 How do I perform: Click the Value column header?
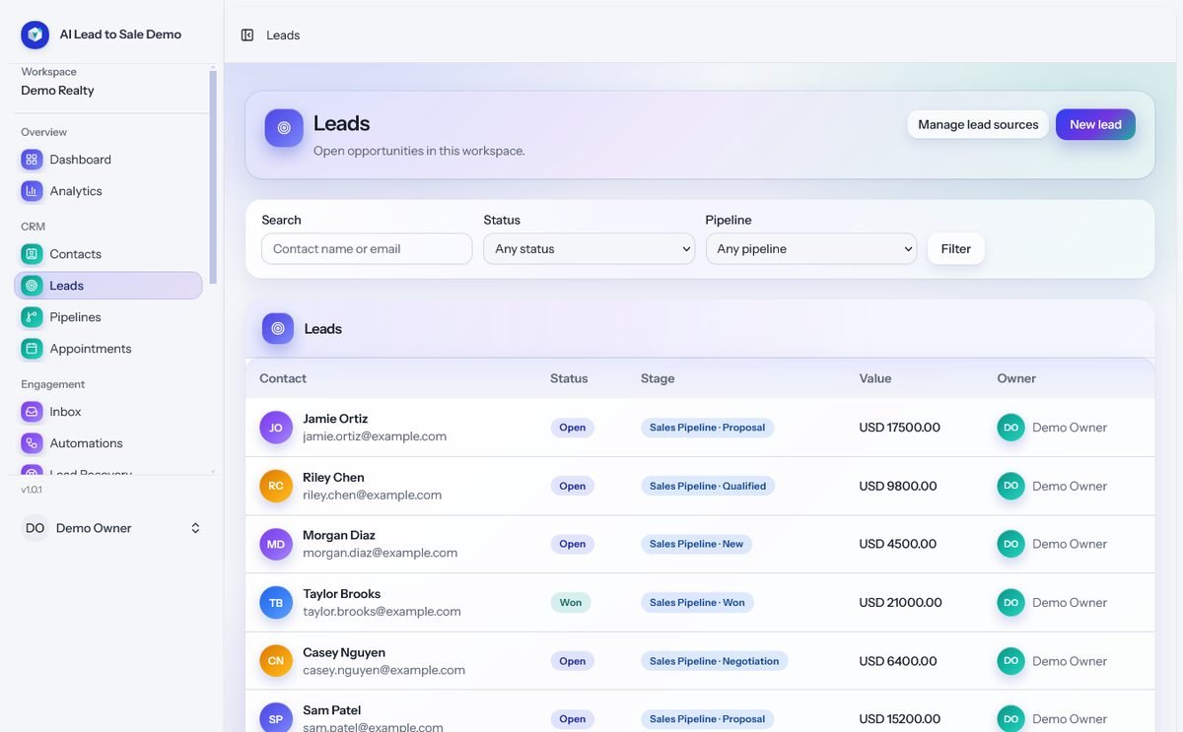pyautogui.click(x=874, y=378)
